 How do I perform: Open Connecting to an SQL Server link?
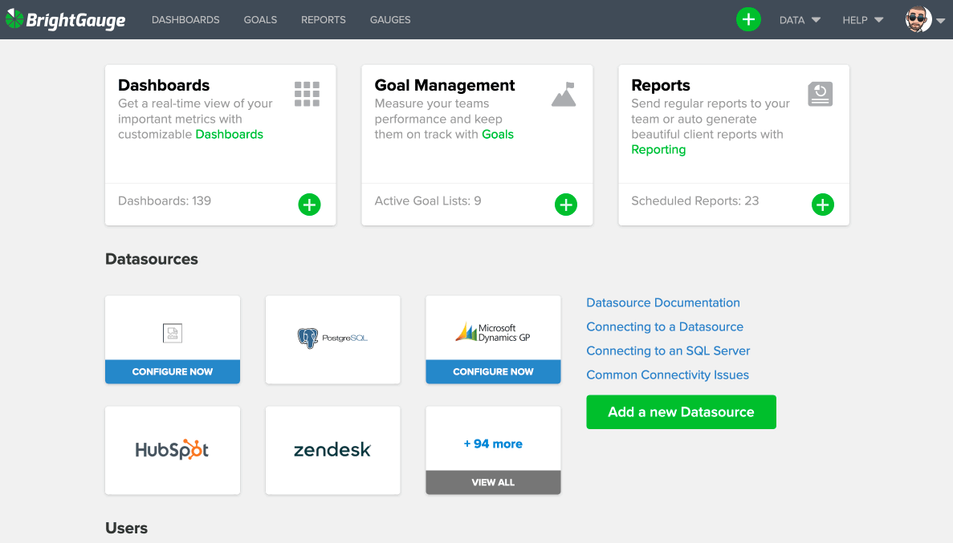[668, 351]
